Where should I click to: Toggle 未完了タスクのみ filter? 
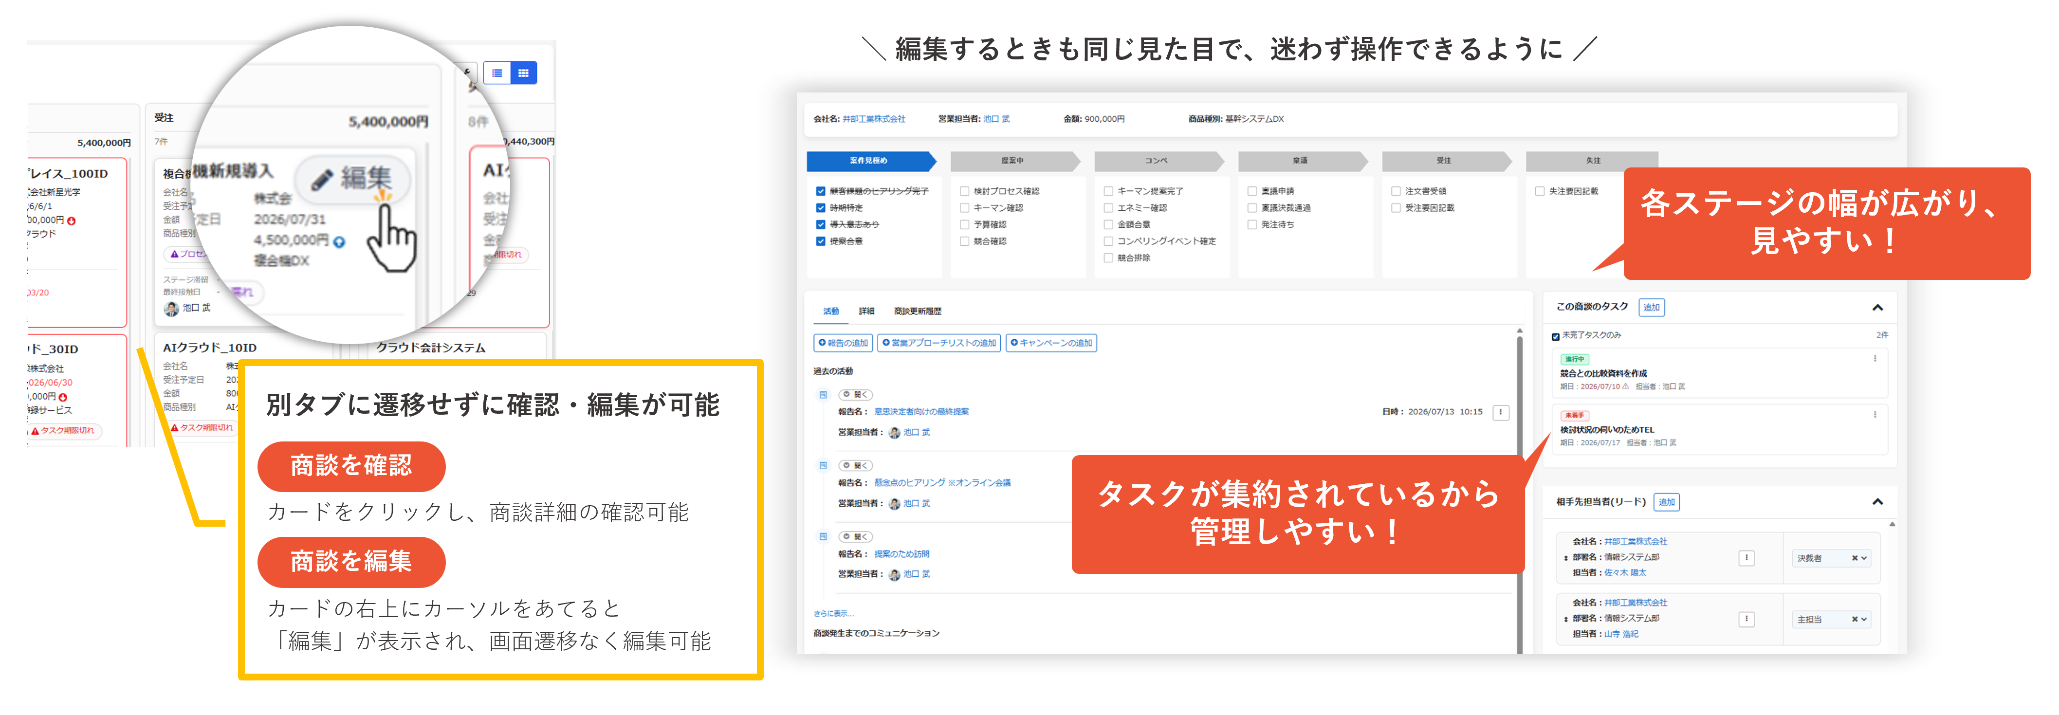[1555, 336]
